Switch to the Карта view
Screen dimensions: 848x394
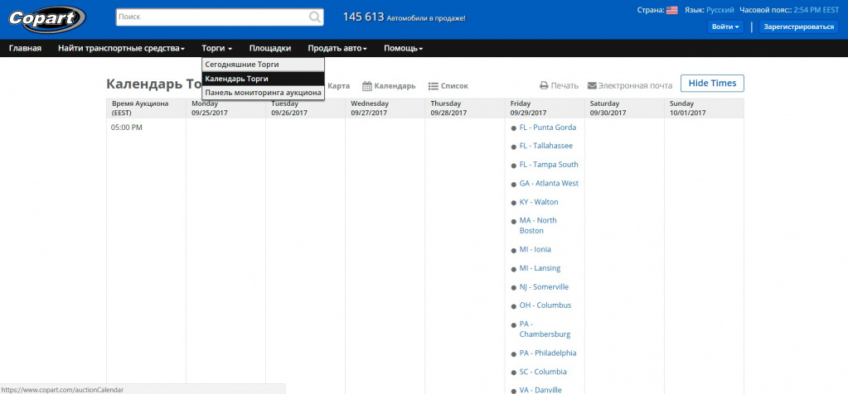pos(338,86)
